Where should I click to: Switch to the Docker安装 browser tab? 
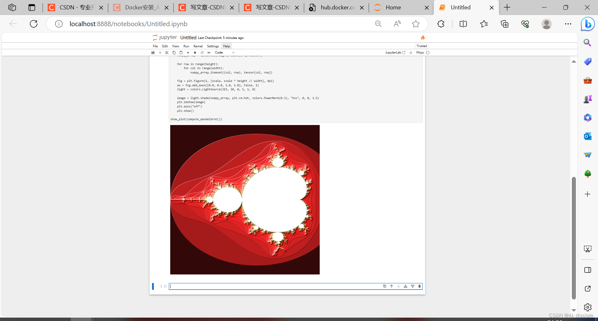[x=141, y=7]
